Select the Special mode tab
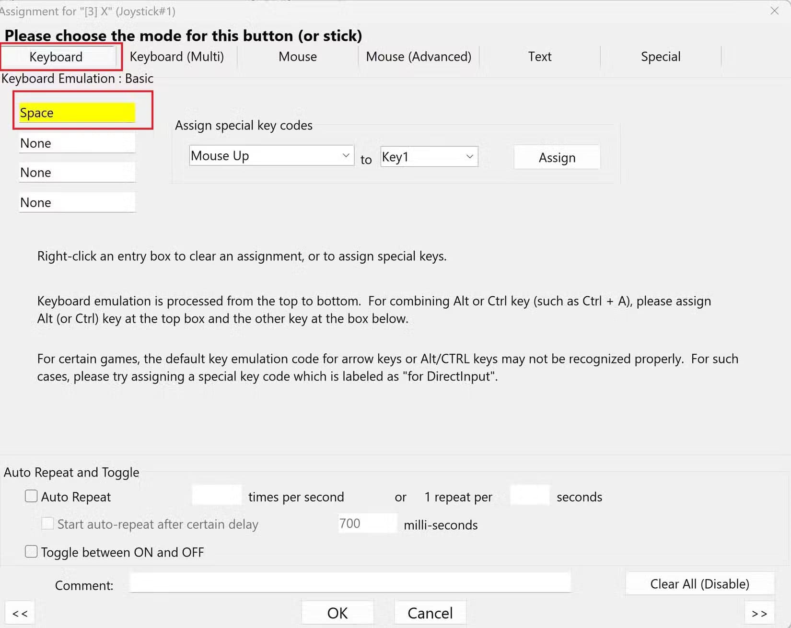The image size is (791, 628). [661, 57]
